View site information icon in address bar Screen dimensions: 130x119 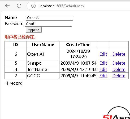[x=33, y=6]
